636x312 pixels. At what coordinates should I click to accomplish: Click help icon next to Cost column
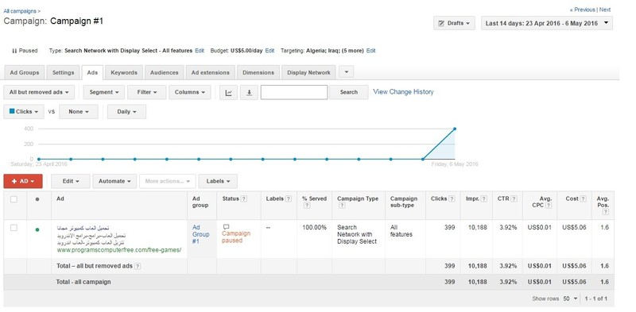[584, 199]
